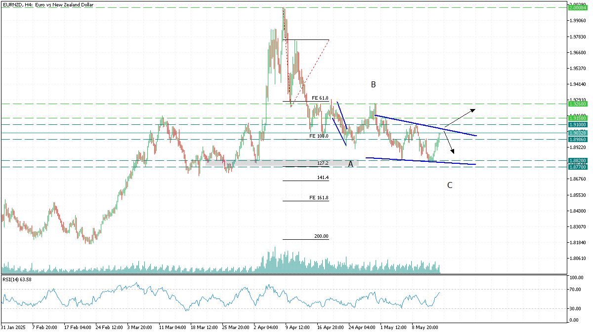Select the gray support zone rectangle

tap(283, 163)
